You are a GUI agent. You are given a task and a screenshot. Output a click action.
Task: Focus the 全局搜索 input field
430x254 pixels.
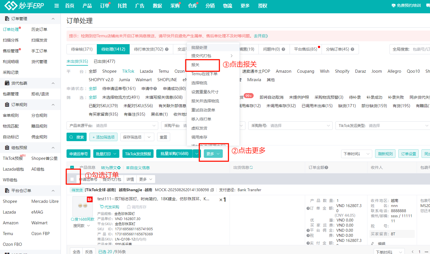[x=421, y=49]
